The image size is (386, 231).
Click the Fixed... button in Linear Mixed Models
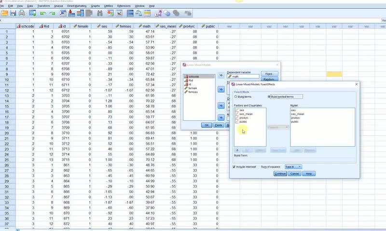(270, 74)
